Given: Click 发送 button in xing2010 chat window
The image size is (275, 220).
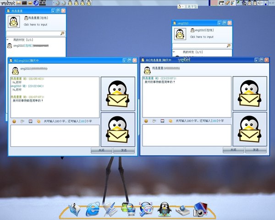Looking at the screenshot, I should pyautogui.click(x=124, y=150).
